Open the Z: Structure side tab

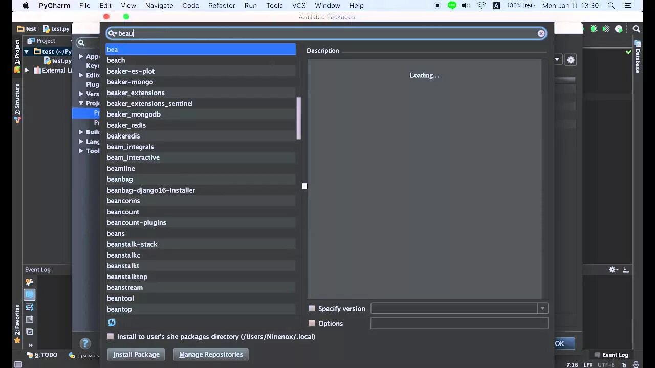coord(17,103)
